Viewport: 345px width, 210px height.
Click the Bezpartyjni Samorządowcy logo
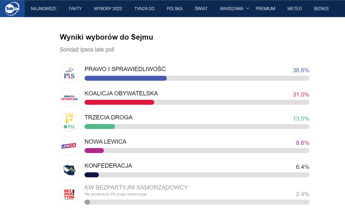[x=69, y=194]
